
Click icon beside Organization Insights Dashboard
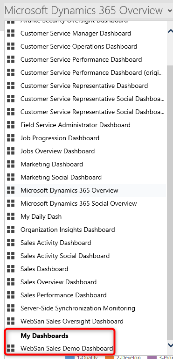point(11,230)
